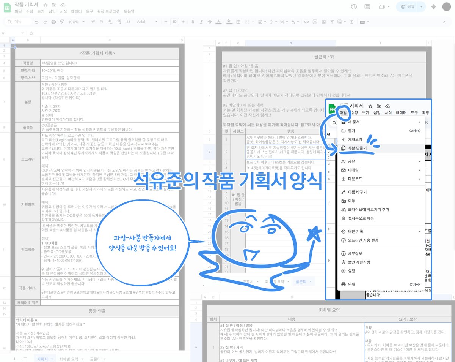
Task: Toggle italic formatting
Action: coord(201,22)
